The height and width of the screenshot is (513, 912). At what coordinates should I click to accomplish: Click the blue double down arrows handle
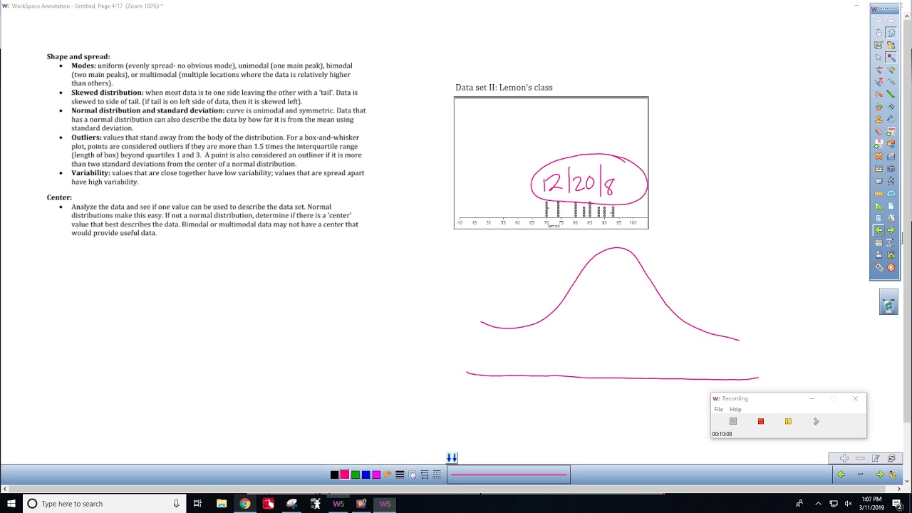[452, 457]
